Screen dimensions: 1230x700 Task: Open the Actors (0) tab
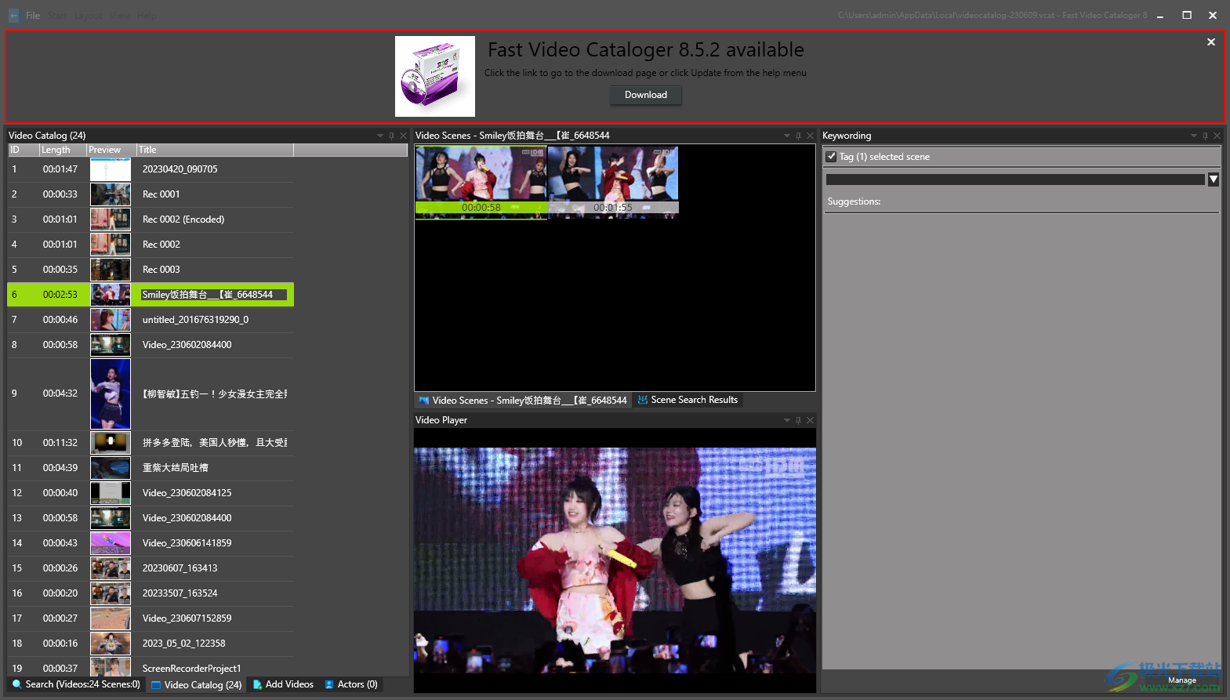351,684
